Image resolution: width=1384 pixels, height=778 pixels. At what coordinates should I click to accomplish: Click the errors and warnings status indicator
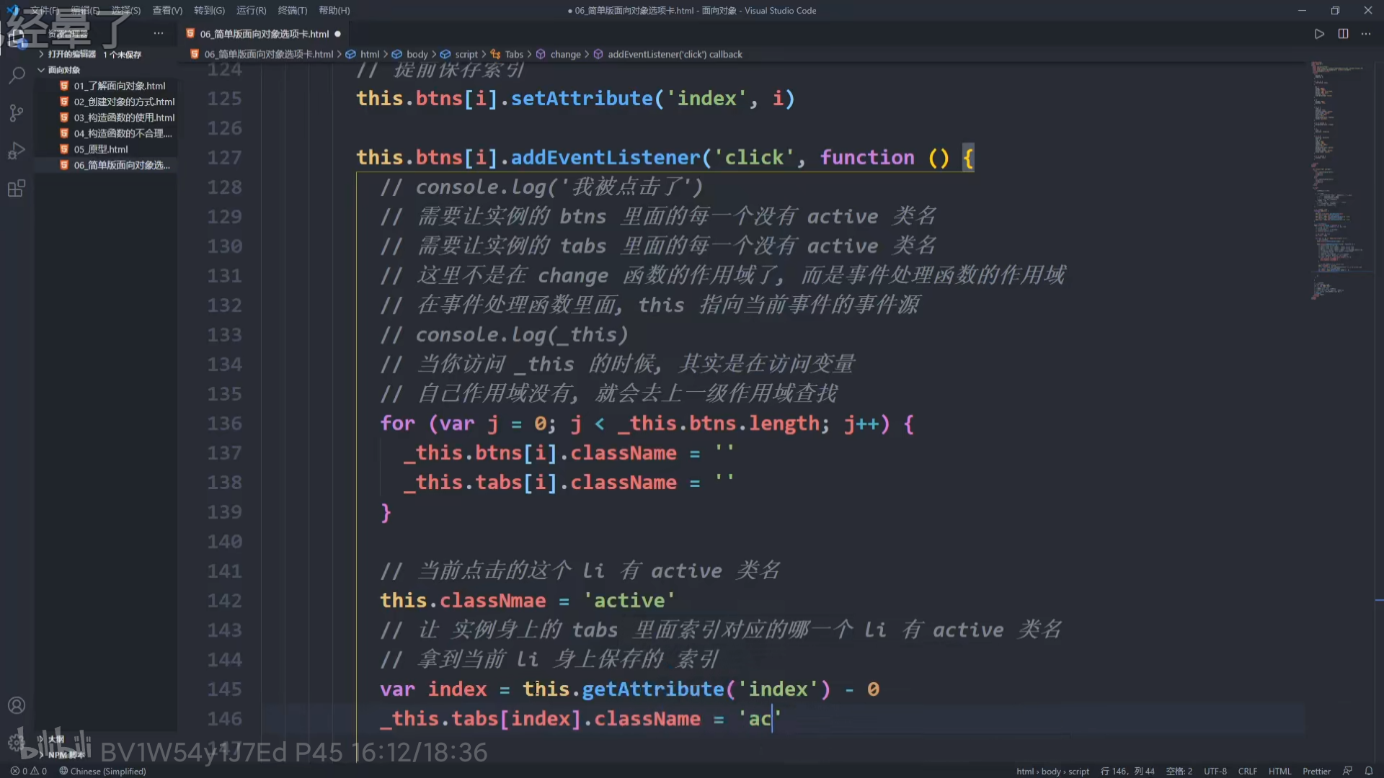tap(29, 771)
